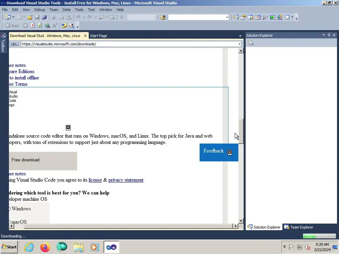Click the vertical scrollbar thumb
Viewport: 339px width, 254px height.
tap(241, 131)
